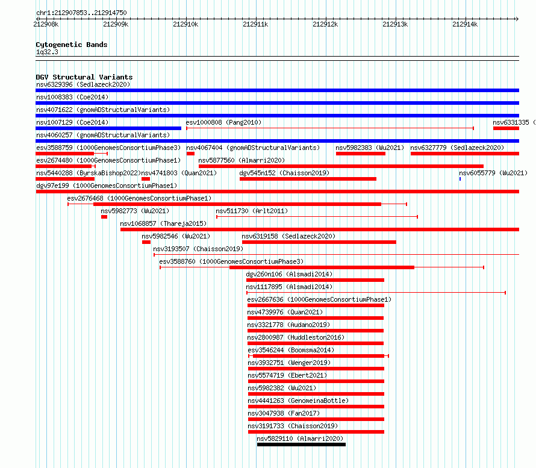Select nsv5829110 (Almarri2020) label
Viewport: 536px width, 468px height.
[300, 438]
